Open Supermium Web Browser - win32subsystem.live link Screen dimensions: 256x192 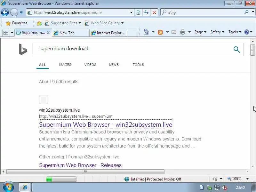(106, 124)
